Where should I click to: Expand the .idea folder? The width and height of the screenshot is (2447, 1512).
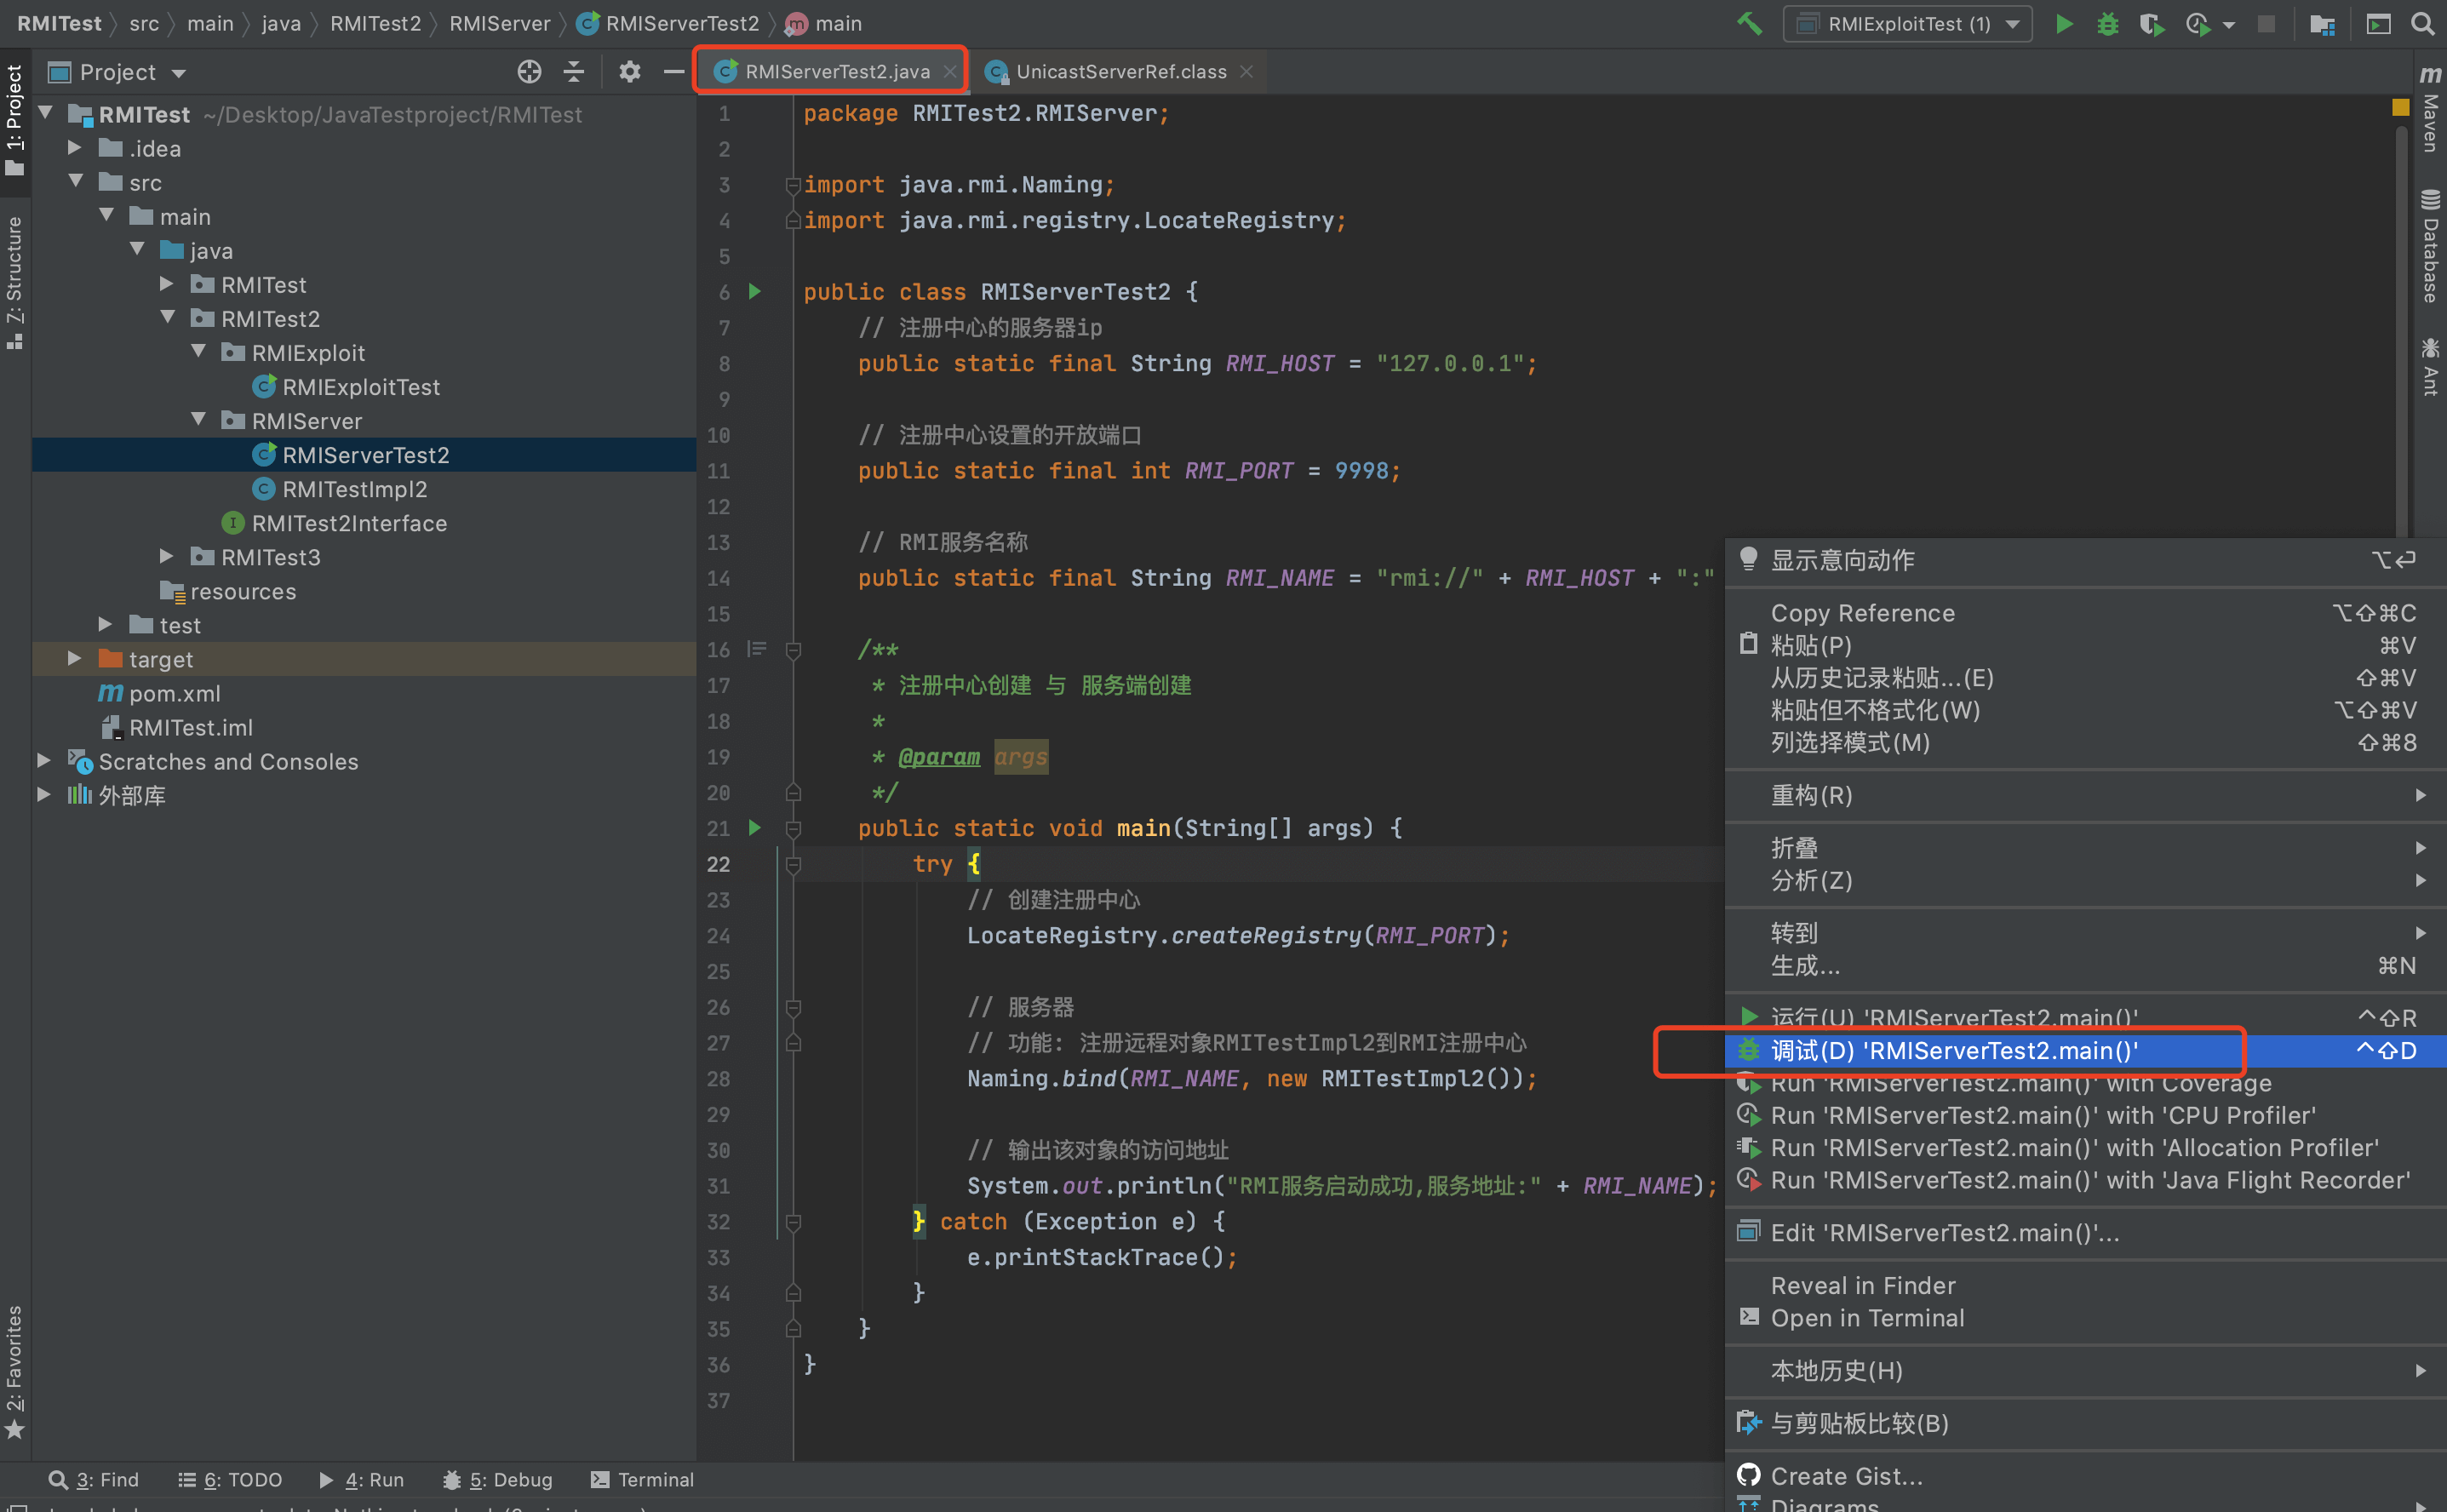point(75,147)
